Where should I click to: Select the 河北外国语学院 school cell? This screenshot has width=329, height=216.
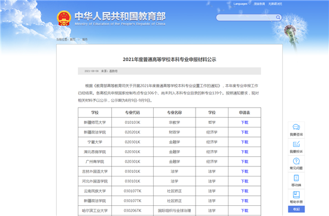(x=95, y=181)
